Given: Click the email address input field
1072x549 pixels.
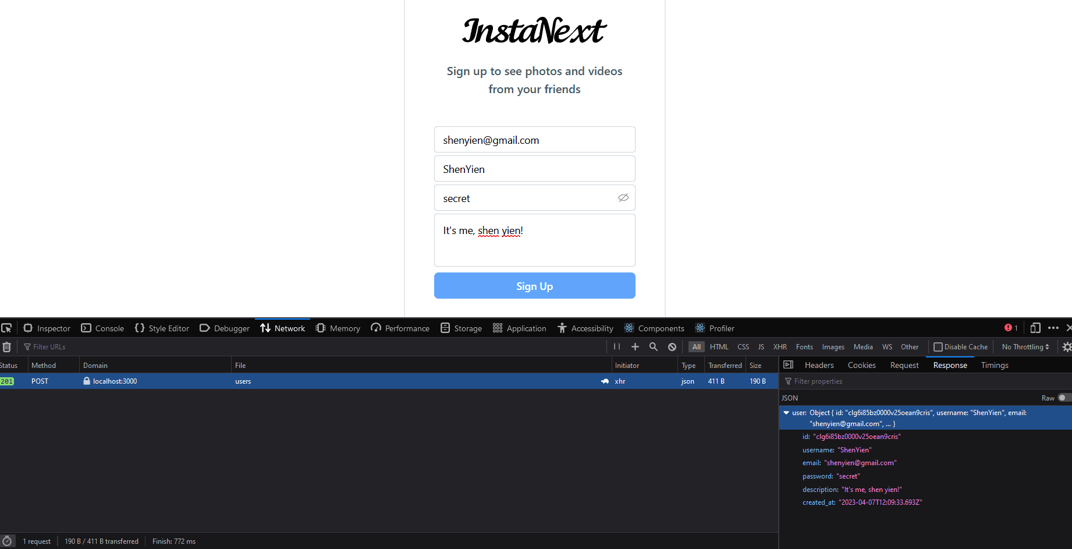Looking at the screenshot, I should click(x=534, y=140).
